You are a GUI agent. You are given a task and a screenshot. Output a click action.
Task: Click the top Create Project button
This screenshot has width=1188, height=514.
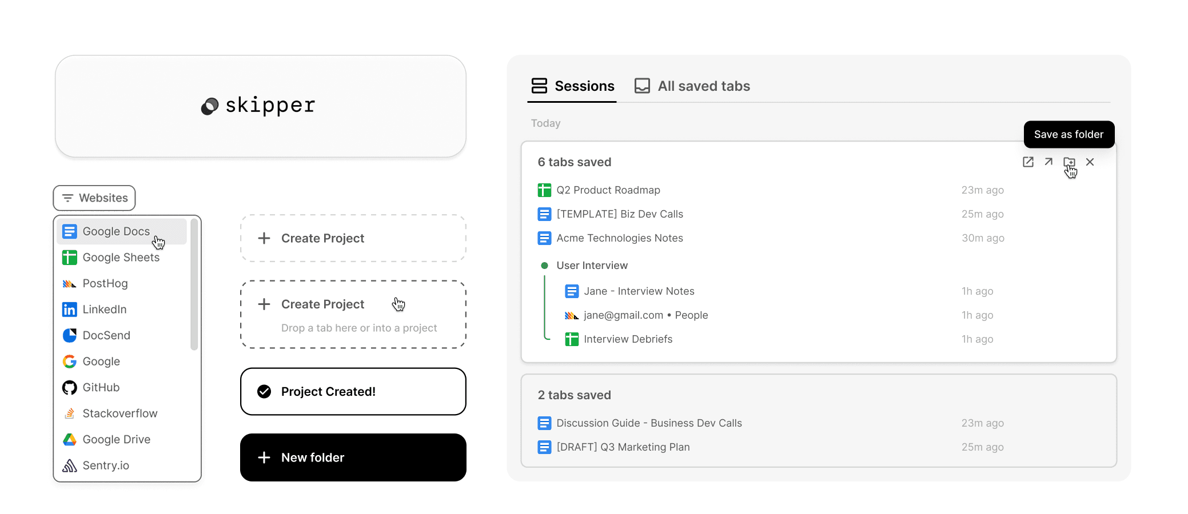[x=353, y=238]
